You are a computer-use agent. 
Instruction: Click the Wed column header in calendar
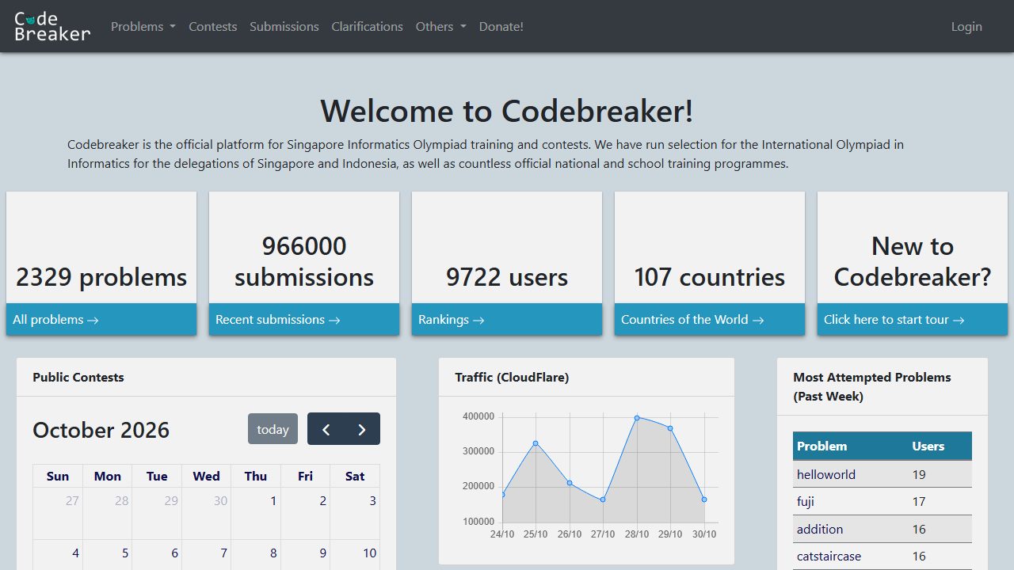206,476
